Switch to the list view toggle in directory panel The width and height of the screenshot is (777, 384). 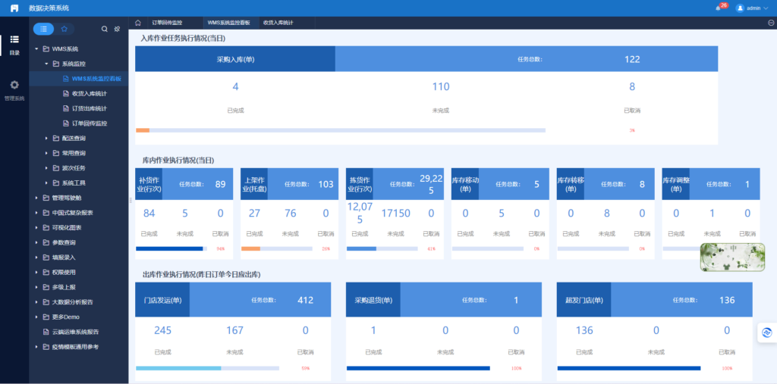pyautogui.click(x=44, y=29)
